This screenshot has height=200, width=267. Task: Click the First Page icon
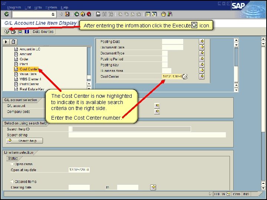click(120, 14)
